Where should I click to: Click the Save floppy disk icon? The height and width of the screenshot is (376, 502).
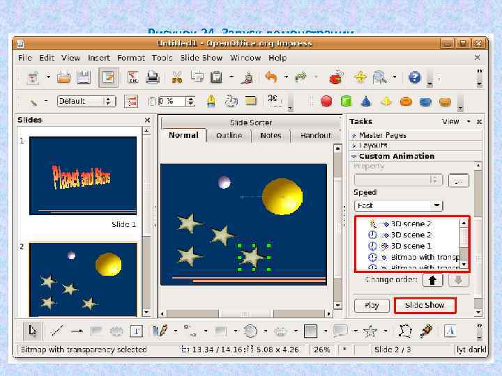(x=84, y=77)
